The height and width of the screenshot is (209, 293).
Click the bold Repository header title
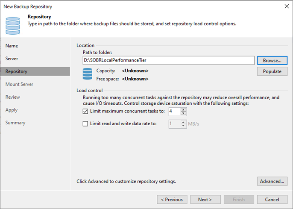click(39, 17)
